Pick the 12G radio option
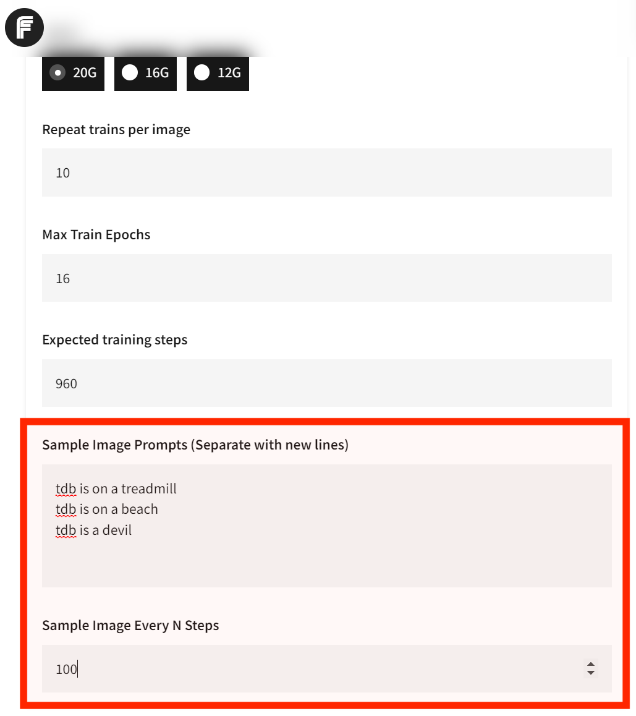Screen dimensions: 636x716 202,73
